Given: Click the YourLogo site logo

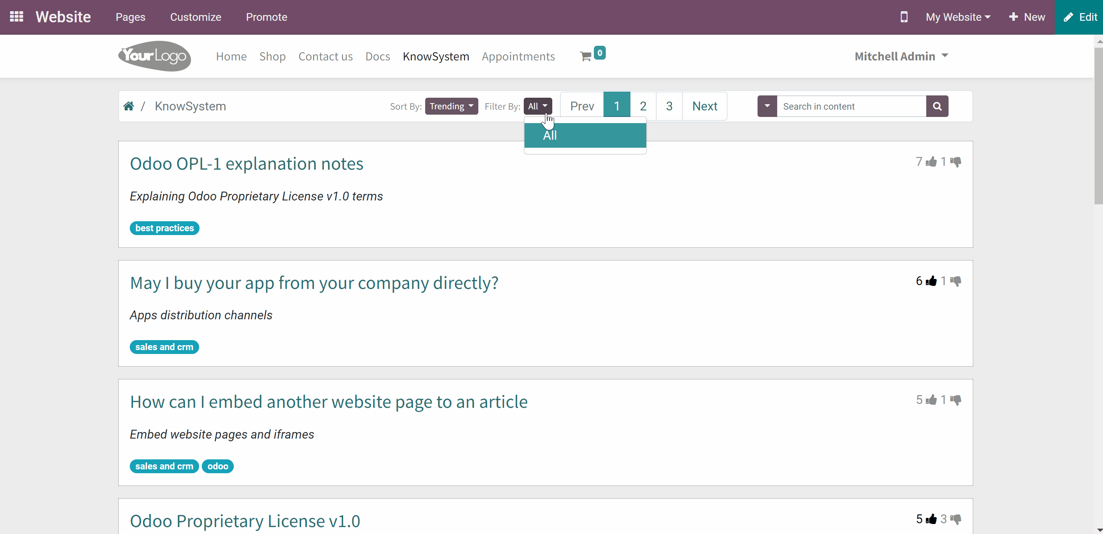Looking at the screenshot, I should 154,56.
